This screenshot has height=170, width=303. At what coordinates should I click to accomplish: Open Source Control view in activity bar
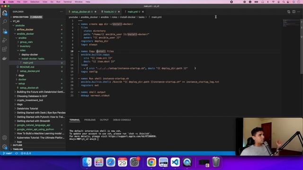pyautogui.click(x=5, y=31)
